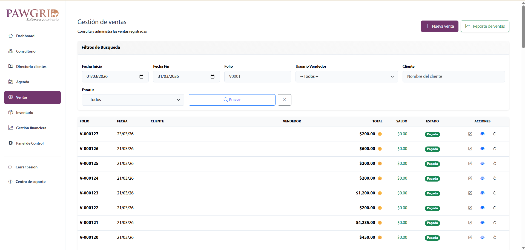The image size is (525, 250).
Task: Clear filters with the X button
Action: coord(284,100)
